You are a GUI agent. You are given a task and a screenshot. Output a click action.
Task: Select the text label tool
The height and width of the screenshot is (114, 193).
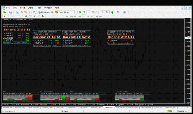[39, 16]
